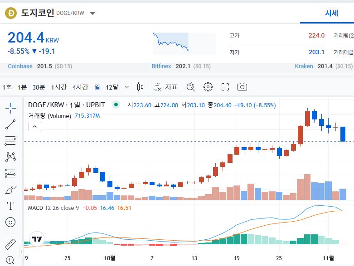
Task: Click the green market status dot
Action: coord(116,104)
